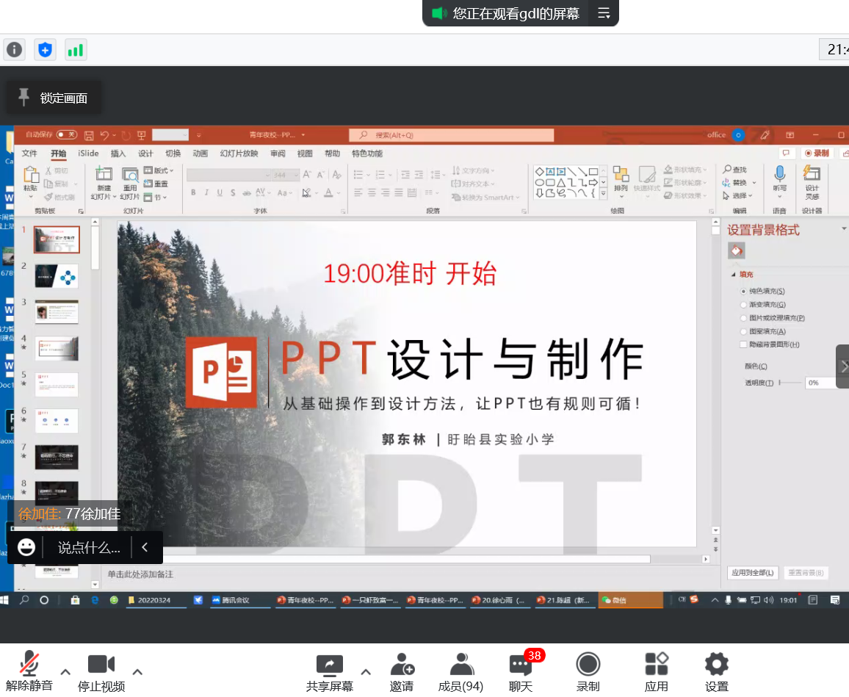Click 转换为 SmartArt dropdown
The image size is (849, 697).
[485, 197]
